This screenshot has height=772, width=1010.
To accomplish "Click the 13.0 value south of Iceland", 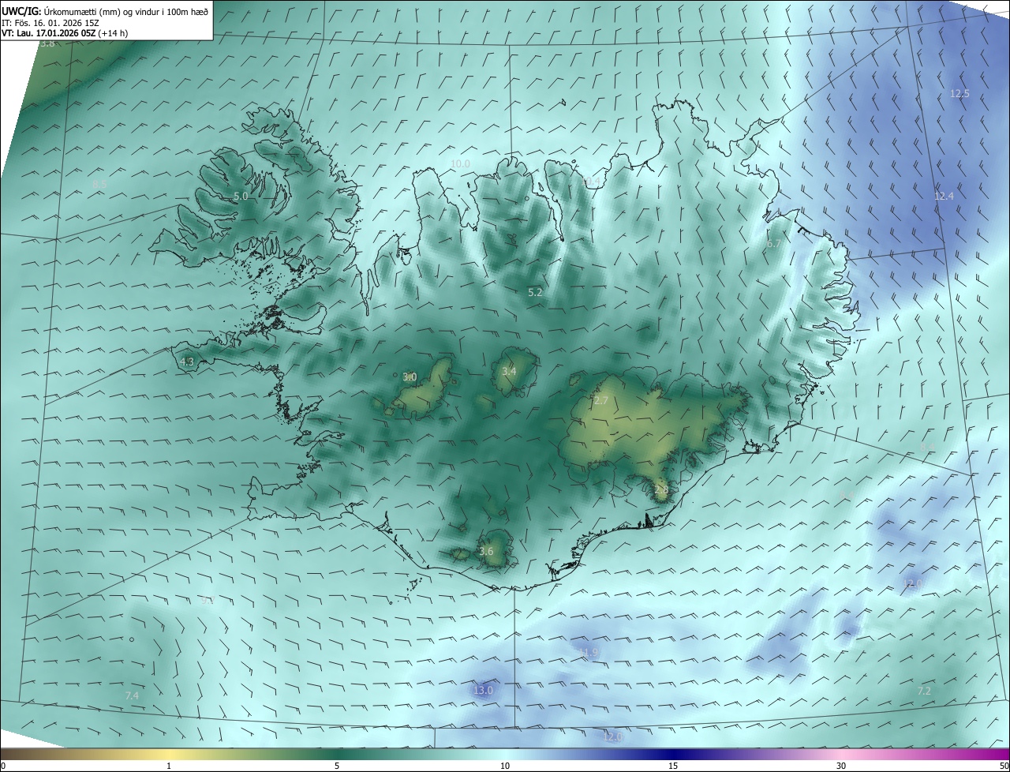I will click(483, 690).
